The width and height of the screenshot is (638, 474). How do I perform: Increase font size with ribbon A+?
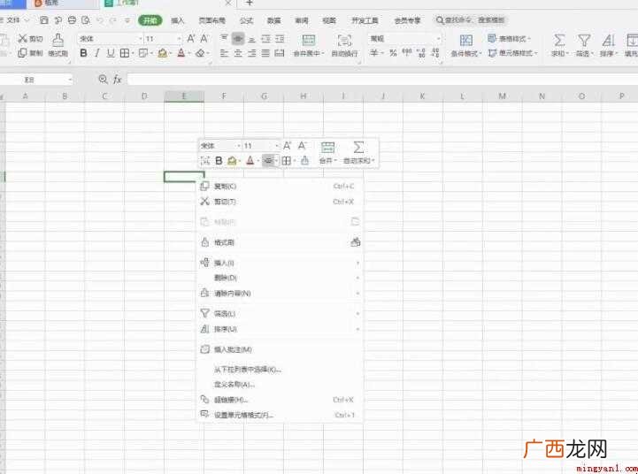(190, 39)
